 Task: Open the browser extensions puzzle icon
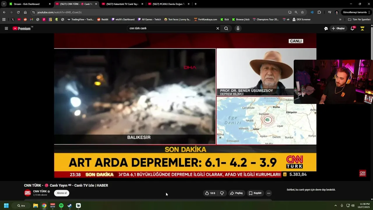click(319, 12)
